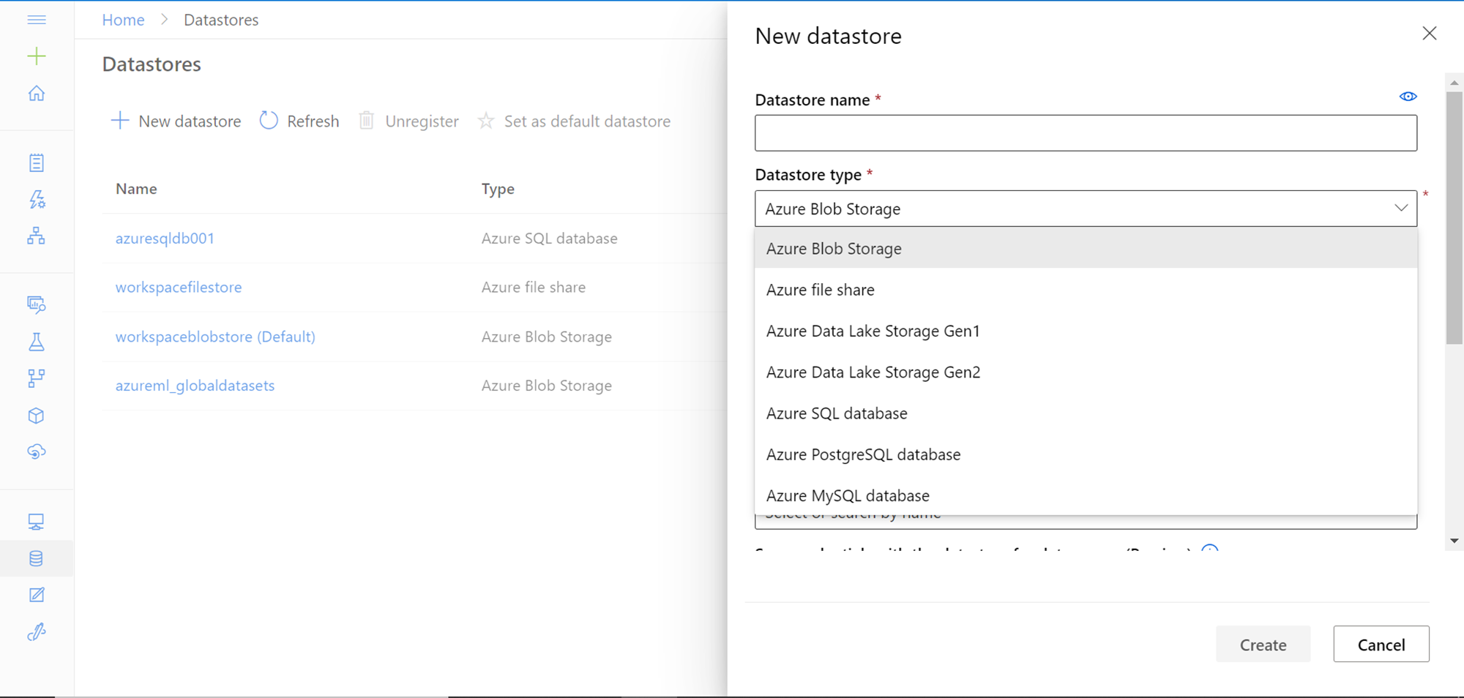The image size is (1464, 698).
Task: Click into the Datastore name field
Action: click(1085, 133)
